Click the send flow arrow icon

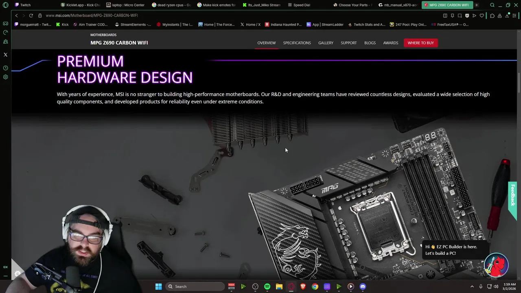(474, 15)
